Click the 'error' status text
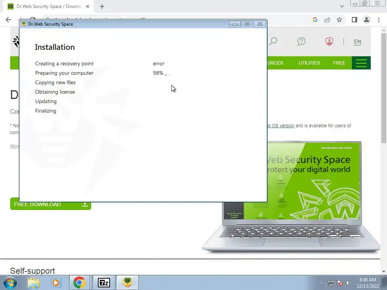Viewport: 387px width, 290px height. (x=158, y=63)
